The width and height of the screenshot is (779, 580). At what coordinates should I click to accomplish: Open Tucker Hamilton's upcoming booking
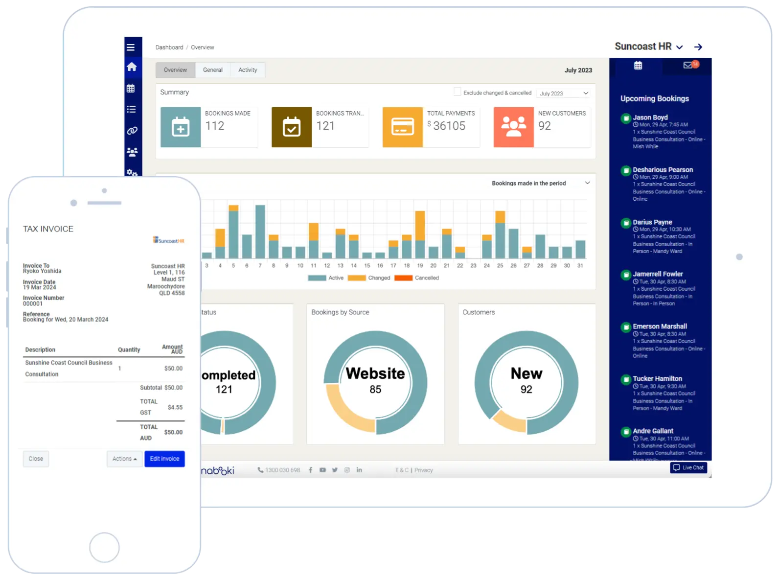pos(664,393)
